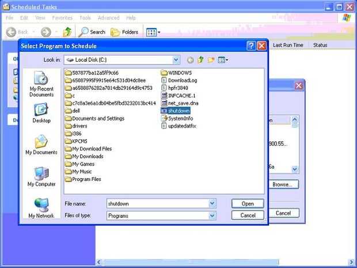357x268 pixels.
Task: Select the My Download Files folder
Action: (x=89, y=149)
